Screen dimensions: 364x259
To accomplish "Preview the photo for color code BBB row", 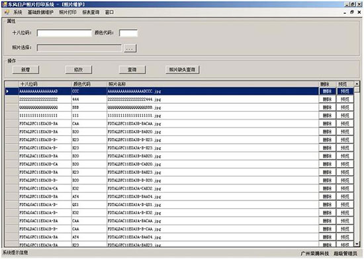I will click(345, 108).
